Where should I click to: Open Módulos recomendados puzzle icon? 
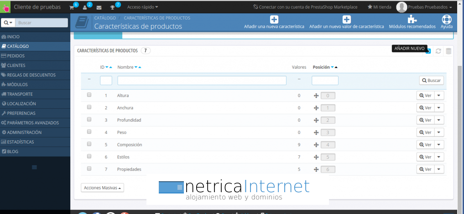tap(412, 20)
